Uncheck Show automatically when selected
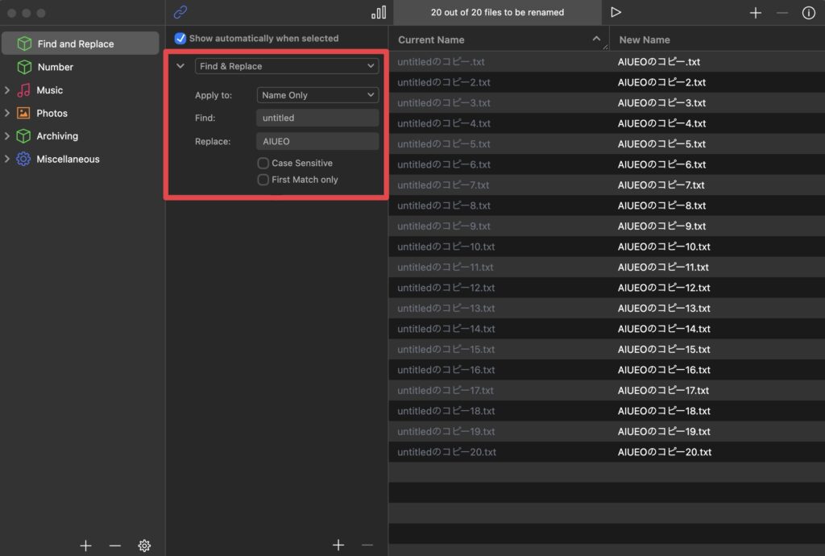The image size is (825, 556). pyautogui.click(x=180, y=39)
